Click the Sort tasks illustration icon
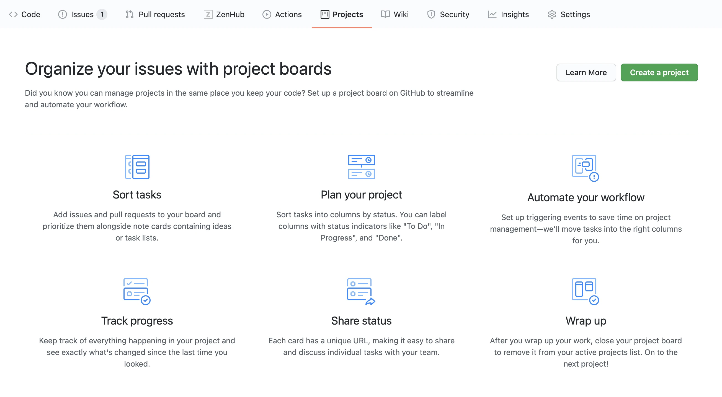The height and width of the screenshot is (397, 722). coord(137,167)
